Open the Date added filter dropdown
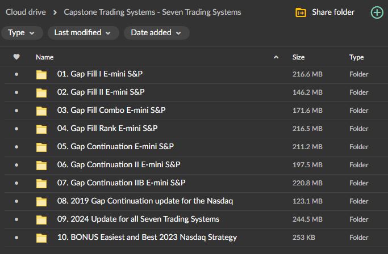Image resolution: width=388 pixels, height=254 pixels. click(157, 33)
